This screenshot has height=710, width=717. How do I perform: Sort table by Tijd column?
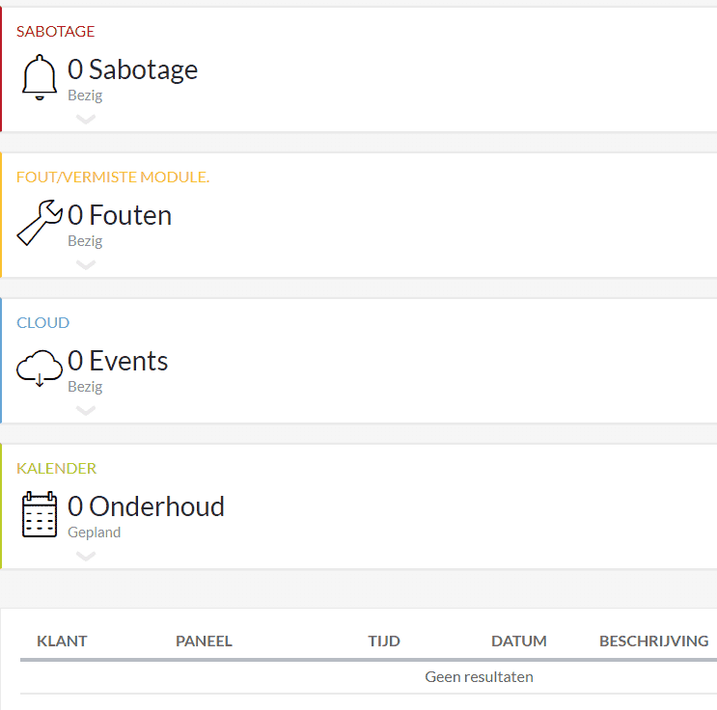click(384, 642)
